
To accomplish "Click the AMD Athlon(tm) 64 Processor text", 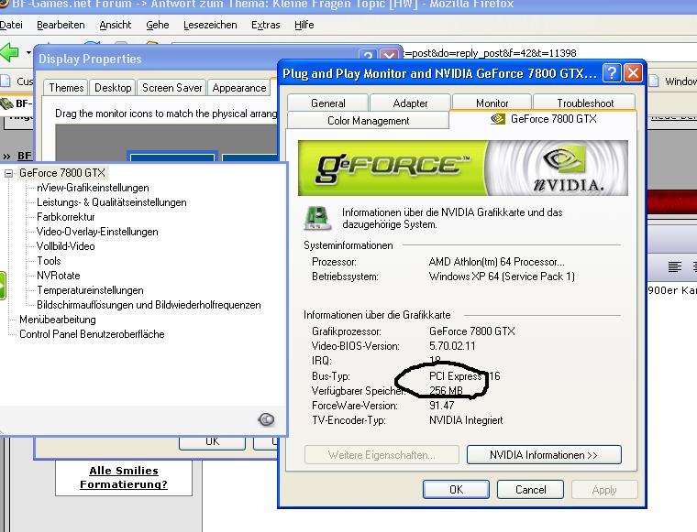I will point(496,261).
